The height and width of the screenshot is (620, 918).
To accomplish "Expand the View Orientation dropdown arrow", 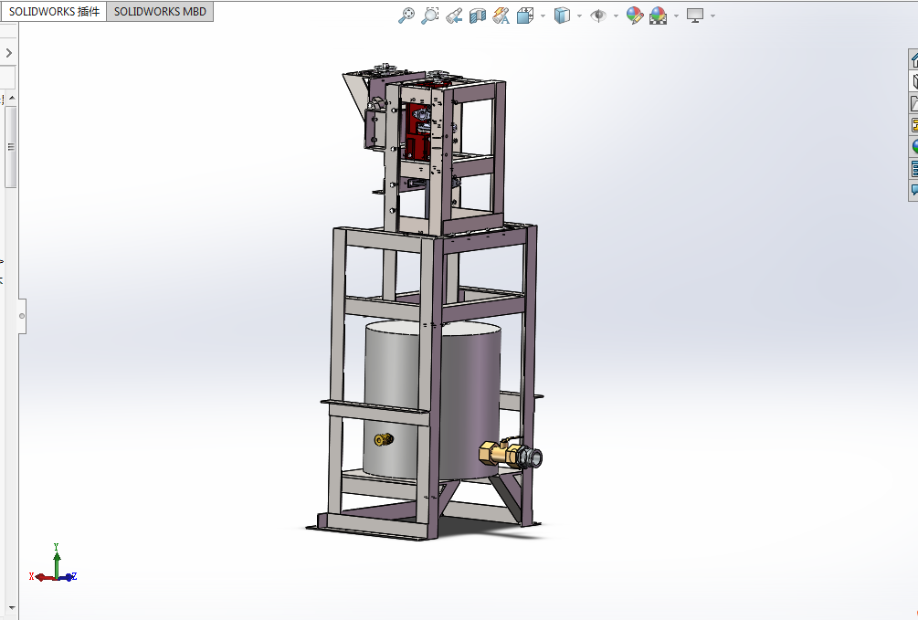I will 543,16.
